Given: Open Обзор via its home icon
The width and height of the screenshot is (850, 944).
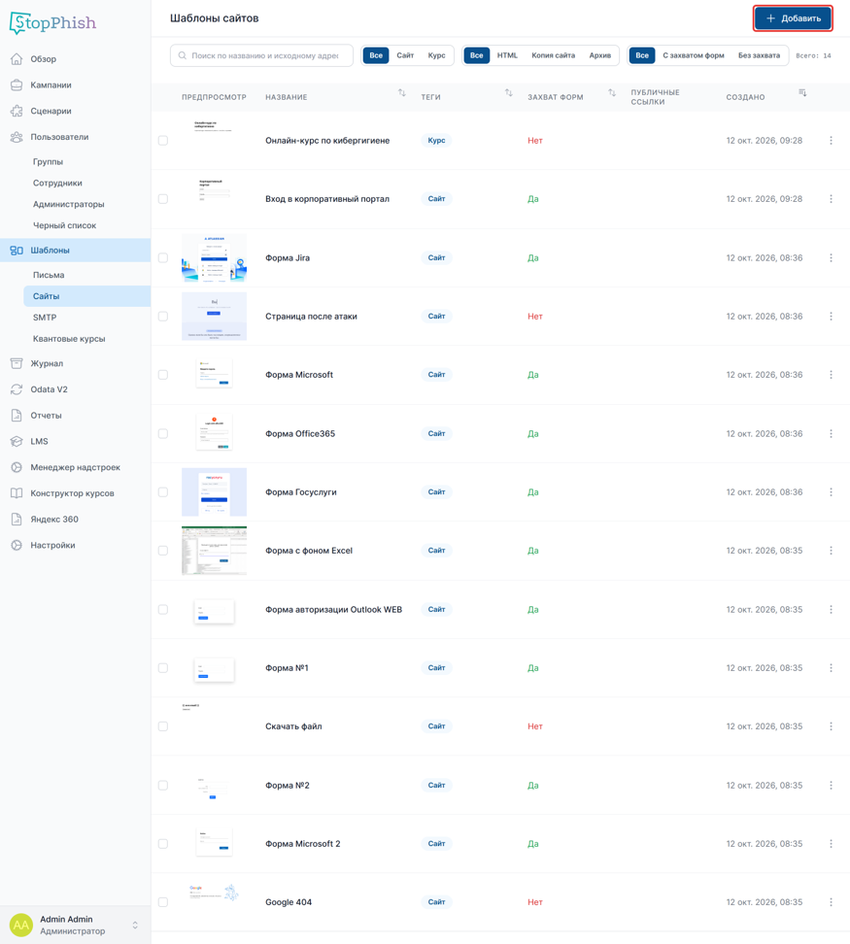Looking at the screenshot, I should point(17,59).
